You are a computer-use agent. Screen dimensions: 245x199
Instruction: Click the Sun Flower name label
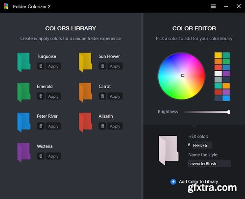pos(109,56)
